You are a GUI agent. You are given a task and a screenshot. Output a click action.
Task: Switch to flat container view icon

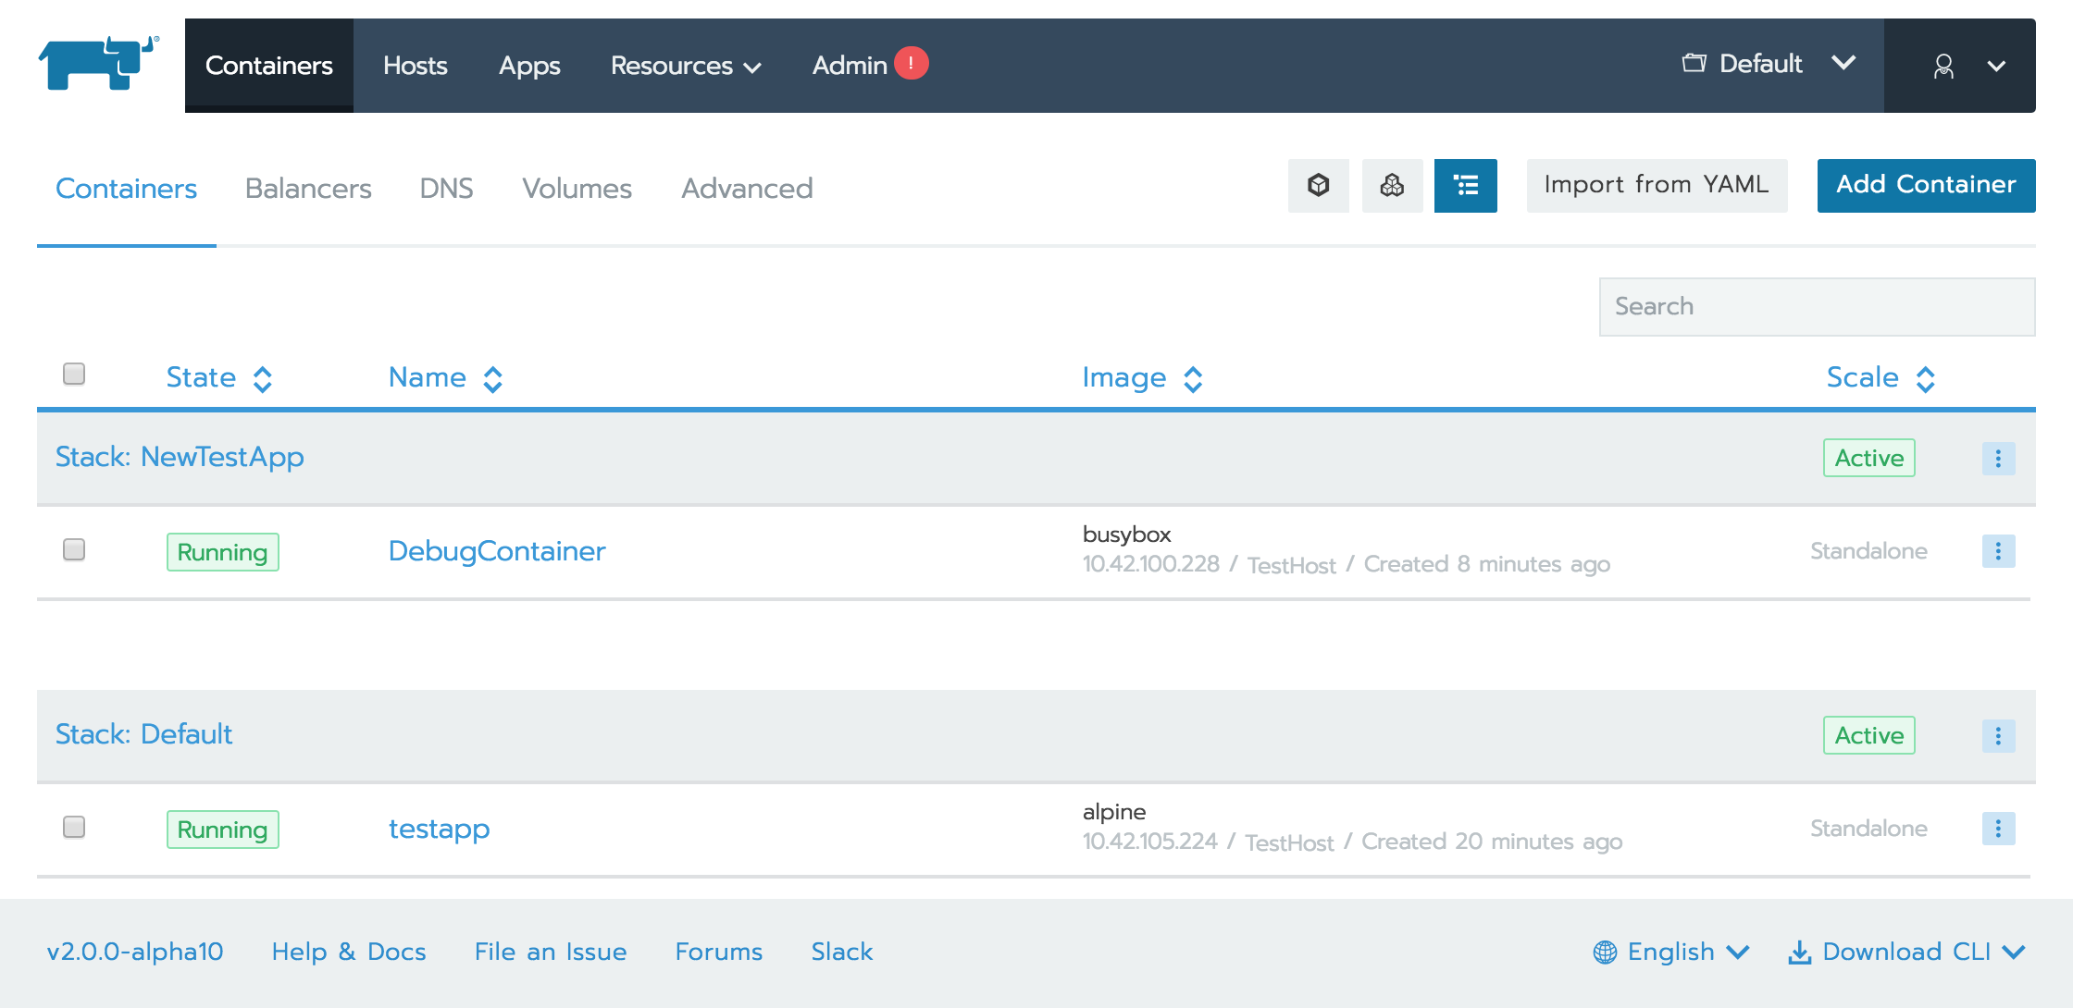click(x=1318, y=186)
